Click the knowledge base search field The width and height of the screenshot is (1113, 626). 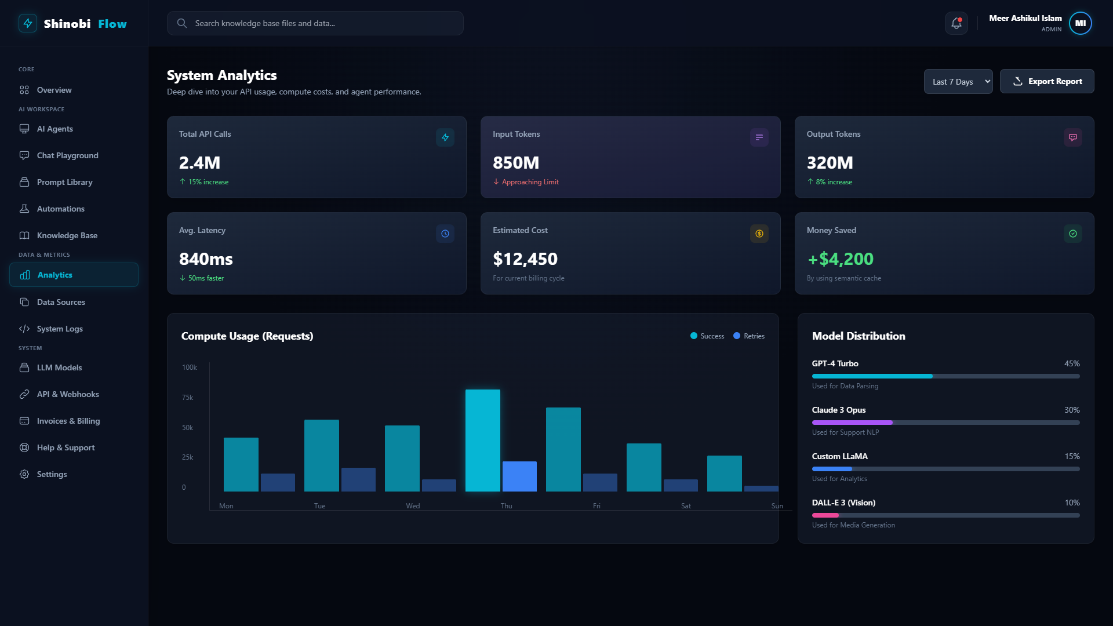point(315,23)
